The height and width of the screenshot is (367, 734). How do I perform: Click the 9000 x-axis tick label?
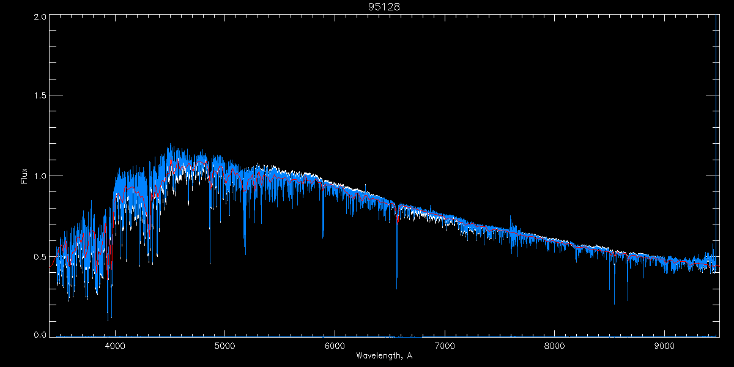coord(665,344)
